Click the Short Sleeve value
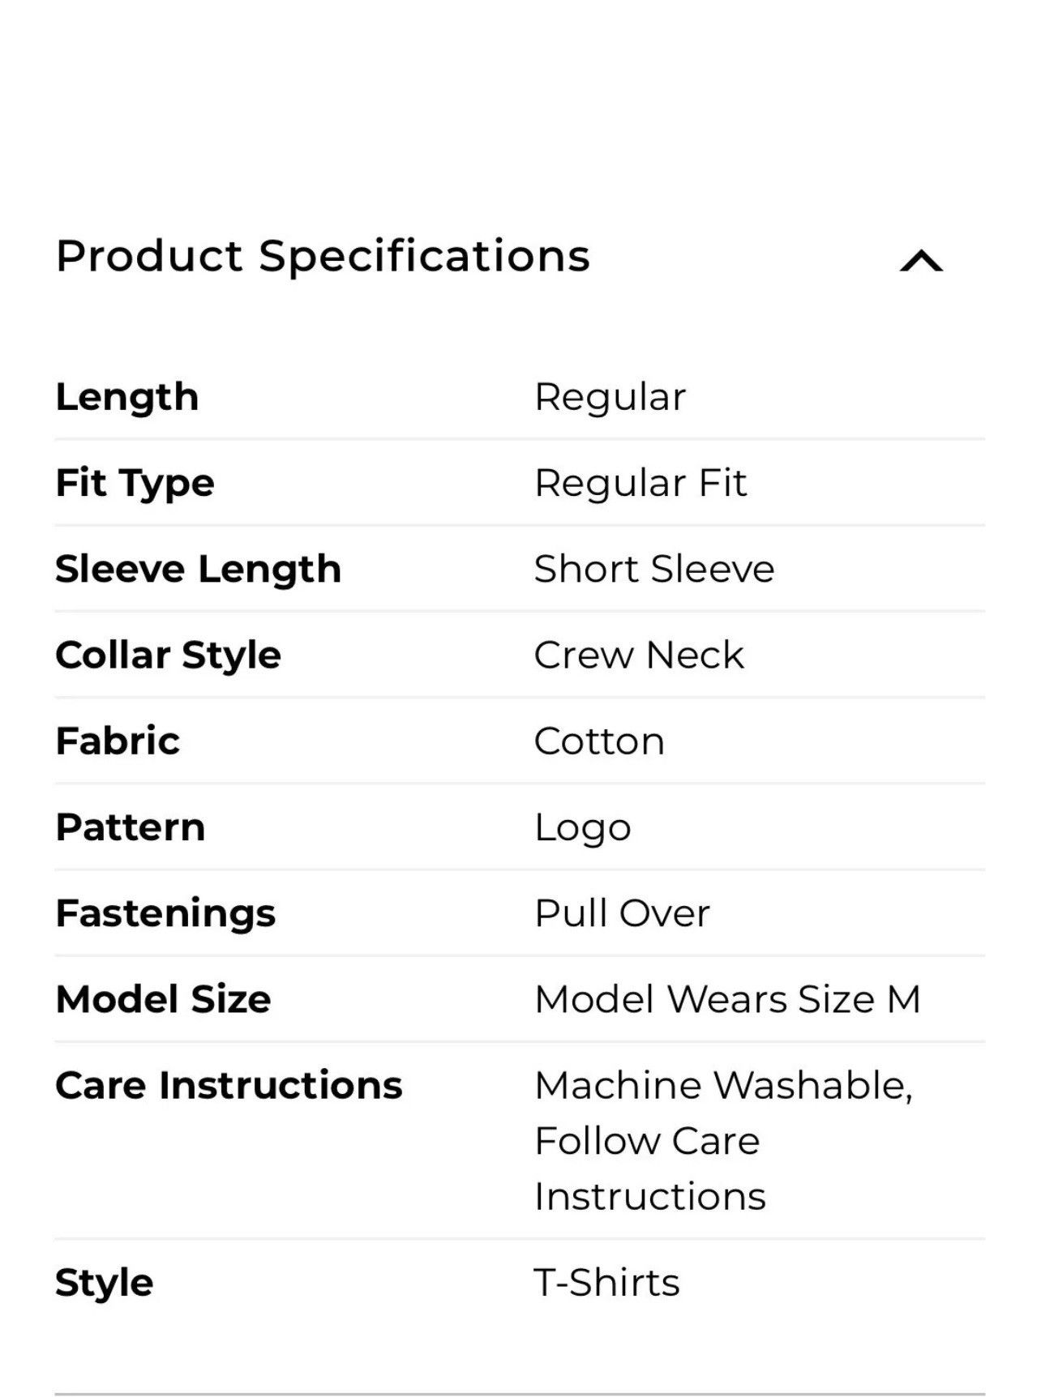Screen dimensions: 1041x1397 pyautogui.click(x=654, y=569)
